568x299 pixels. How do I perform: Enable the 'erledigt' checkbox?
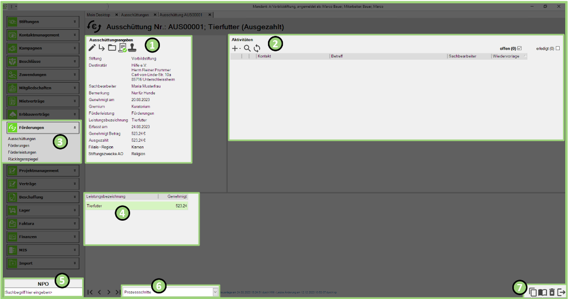(x=558, y=49)
